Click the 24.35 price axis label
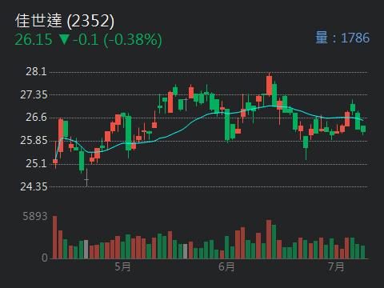 point(34,186)
